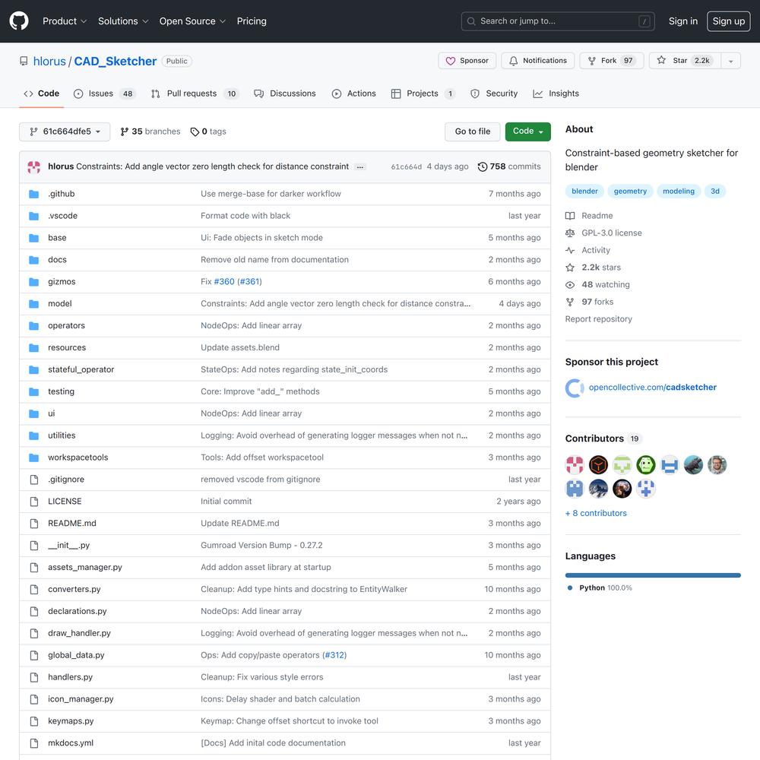Expand the latest commit message ellipsis
The height and width of the screenshot is (760, 760).
pyautogui.click(x=359, y=166)
